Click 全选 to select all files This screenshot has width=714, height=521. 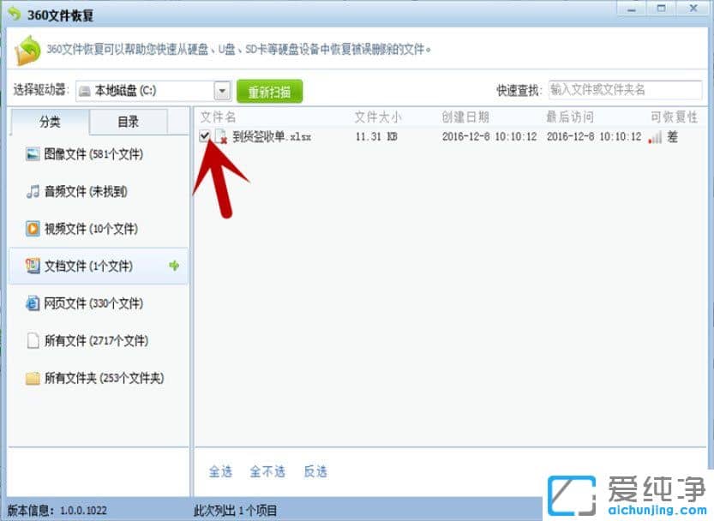point(220,471)
